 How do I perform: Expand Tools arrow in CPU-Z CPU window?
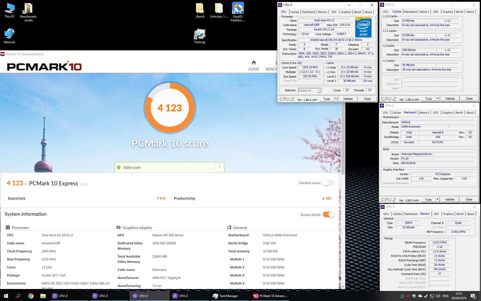pyautogui.click(x=336, y=99)
